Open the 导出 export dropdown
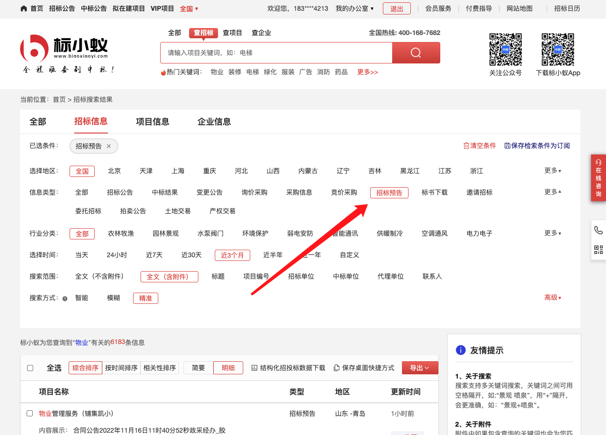Image resolution: width=606 pixels, height=435 pixels. pyautogui.click(x=420, y=368)
